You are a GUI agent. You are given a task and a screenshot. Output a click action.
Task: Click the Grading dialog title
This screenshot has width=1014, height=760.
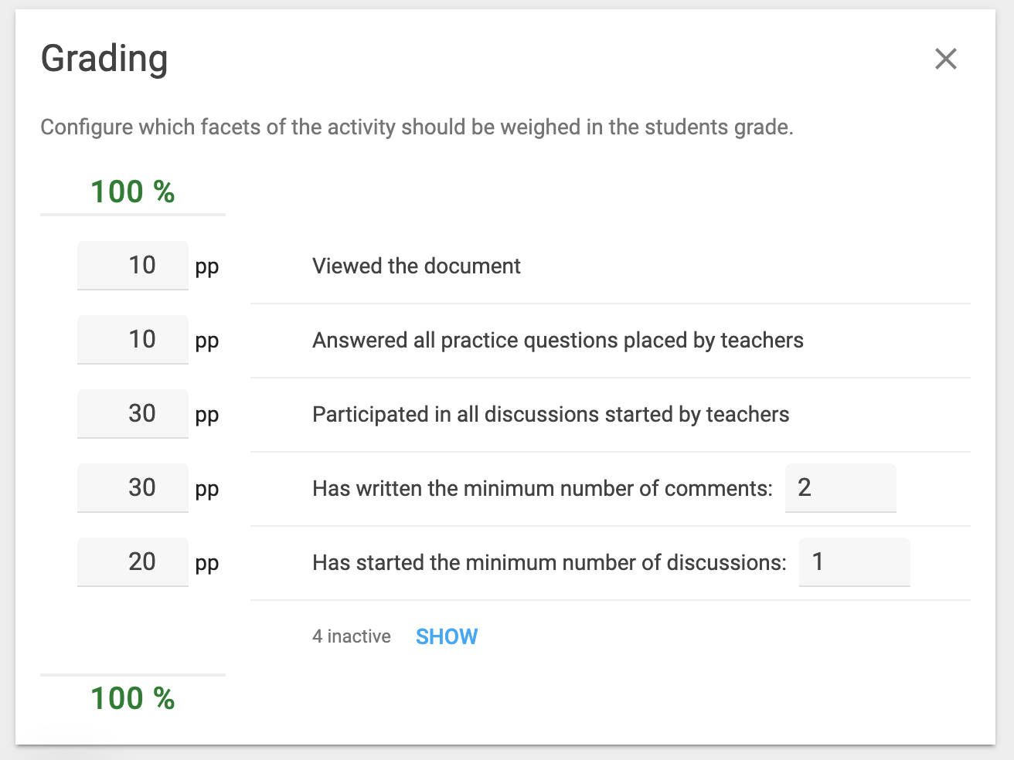click(x=104, y=59)
